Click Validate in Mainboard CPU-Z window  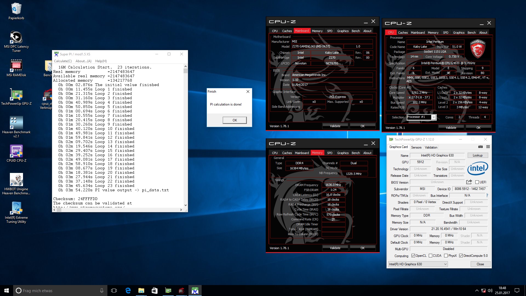click(x=335, y=126)
